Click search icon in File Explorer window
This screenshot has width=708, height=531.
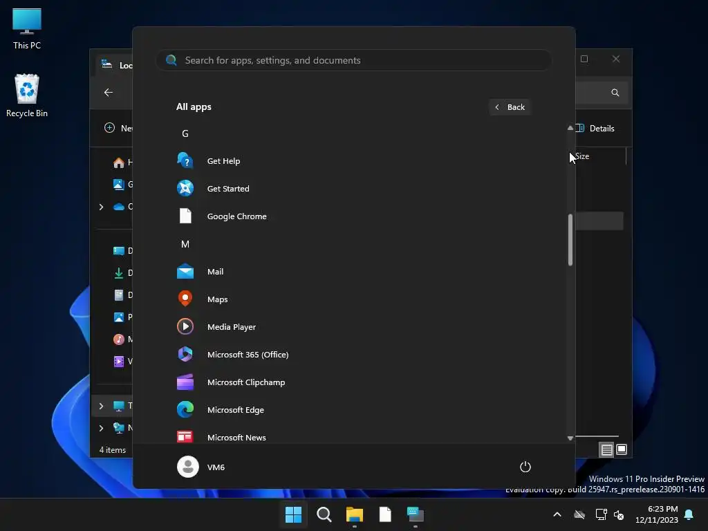coord(615,93)
